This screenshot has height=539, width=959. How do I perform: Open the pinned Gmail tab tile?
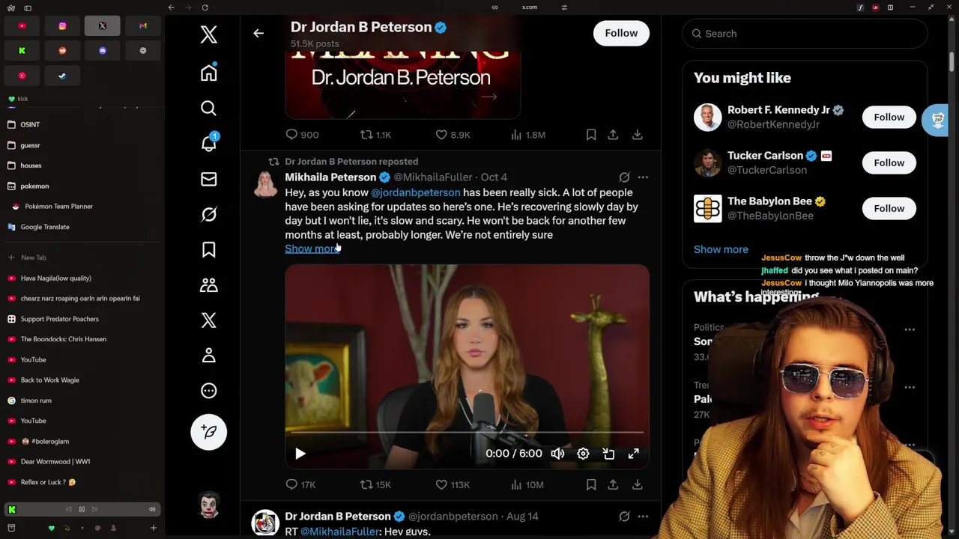point(142,26)
